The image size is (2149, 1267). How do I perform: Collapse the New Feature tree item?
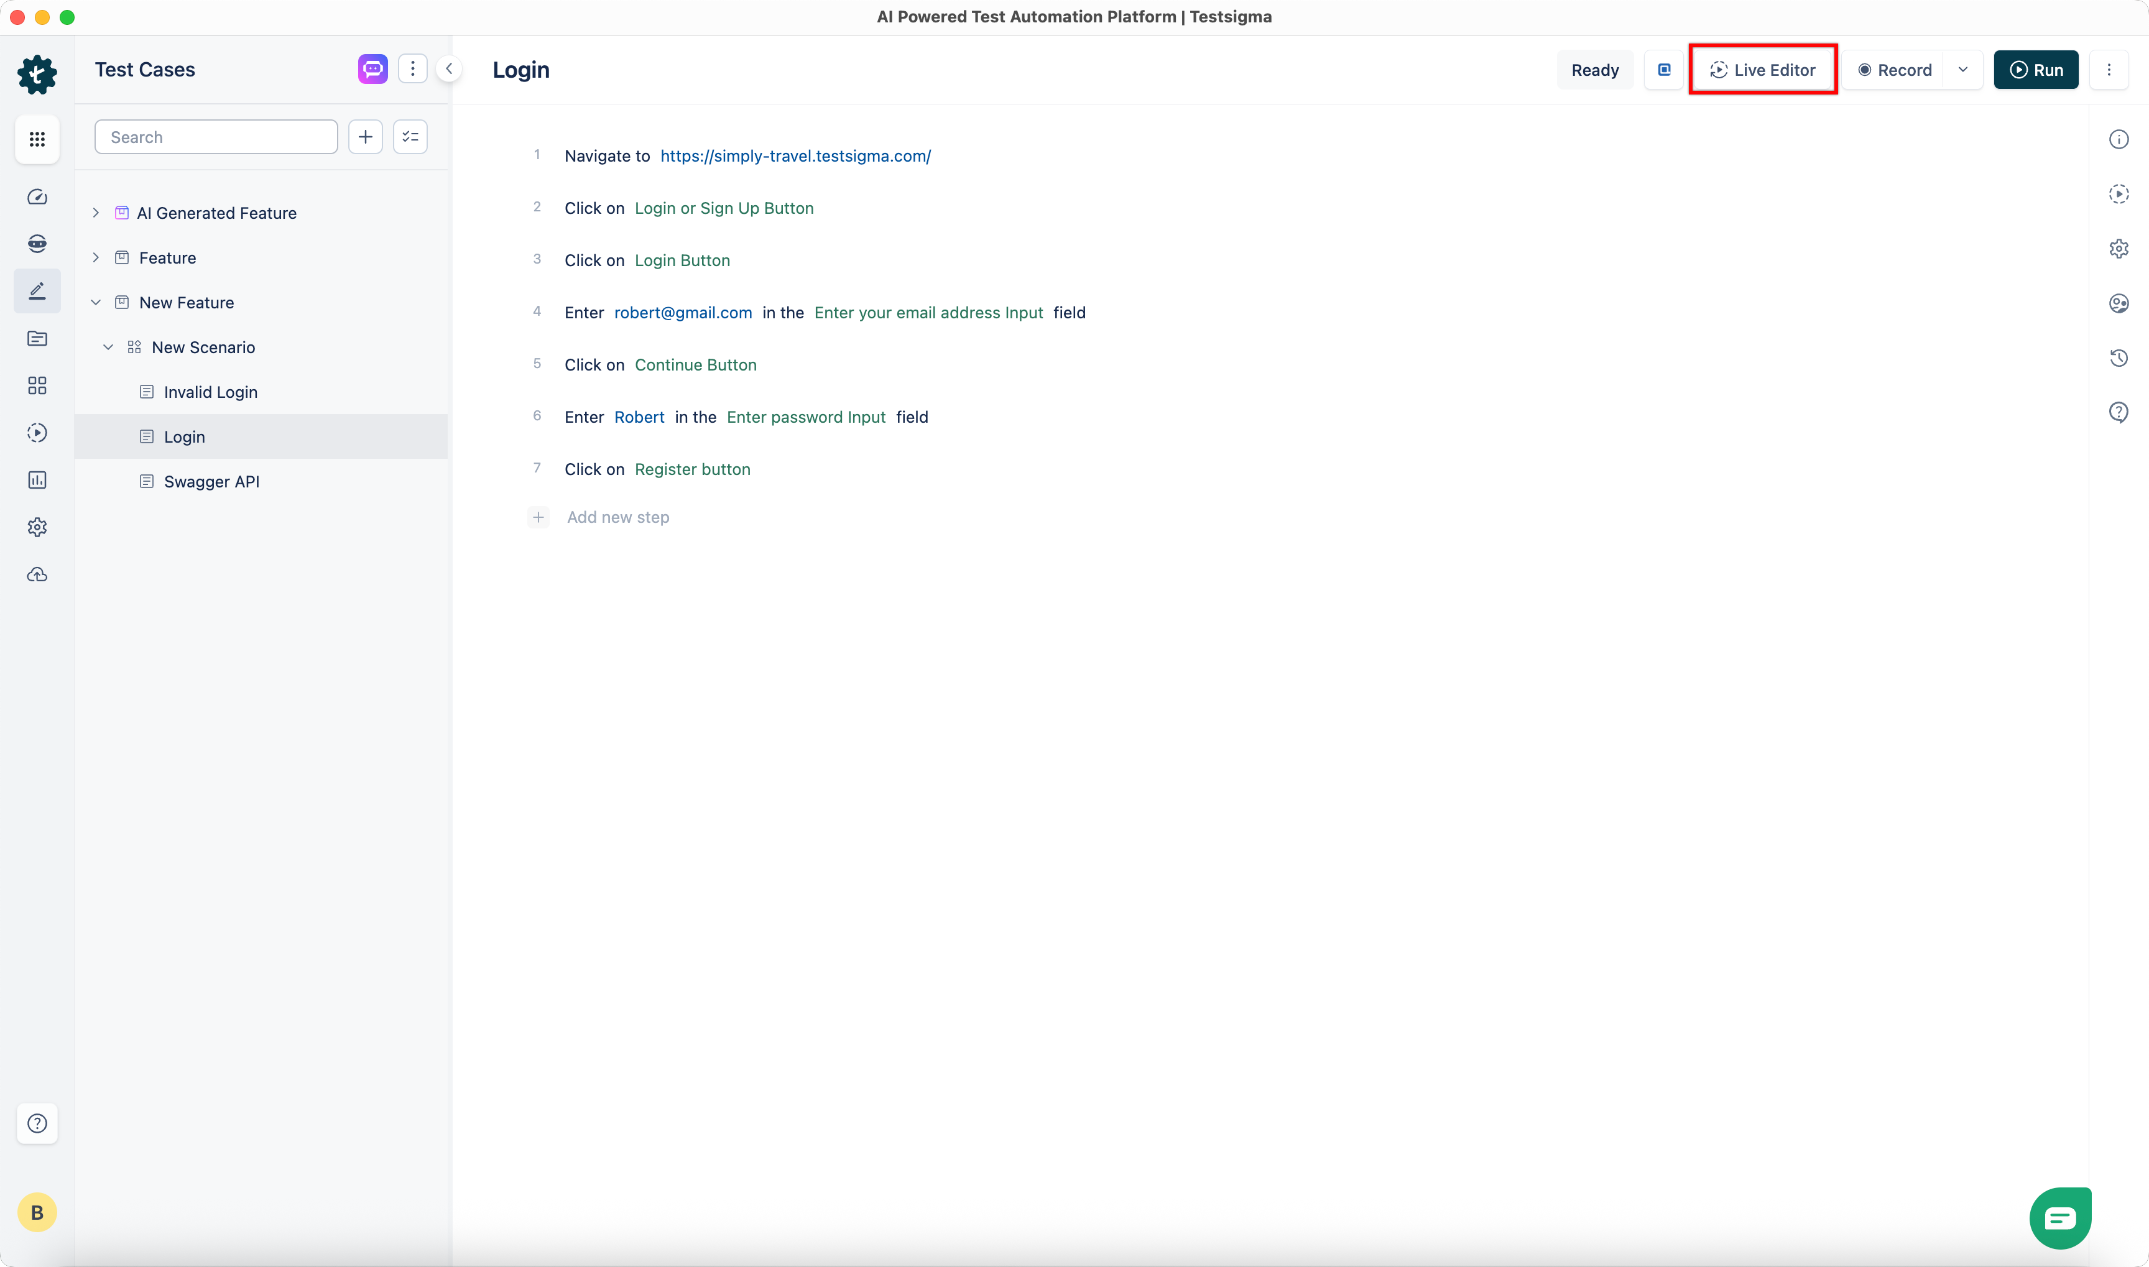pos(96,302)
